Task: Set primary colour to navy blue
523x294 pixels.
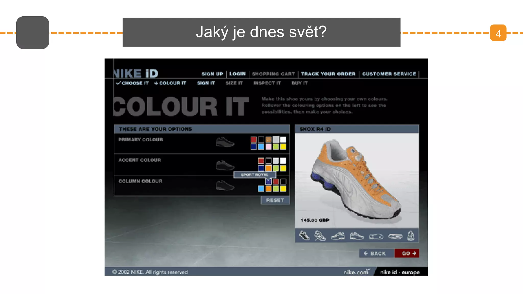Action: pyautogui.click(x=254, y=146)
